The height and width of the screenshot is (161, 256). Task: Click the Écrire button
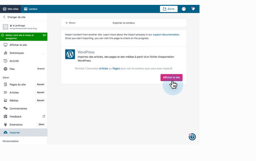click(169, 9)
